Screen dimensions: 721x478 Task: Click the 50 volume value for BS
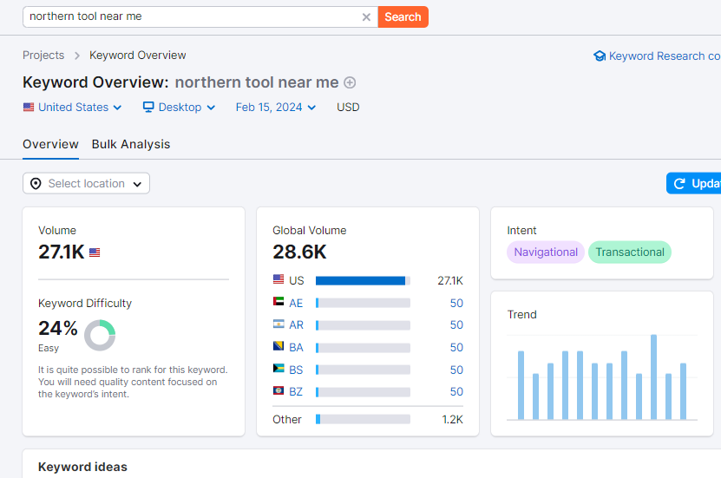[x=456, y=370]
